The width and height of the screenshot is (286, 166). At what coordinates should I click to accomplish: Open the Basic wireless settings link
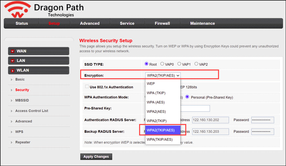pos(20,79)
